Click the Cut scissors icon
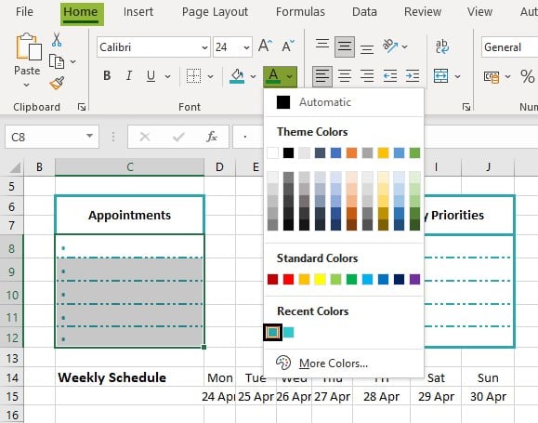The height and width of the screenshot is (423, 538). 57,40
